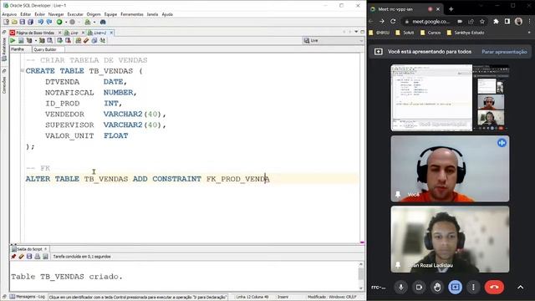Open the editor tab list dropdown arrow

[x=356, y=32]
